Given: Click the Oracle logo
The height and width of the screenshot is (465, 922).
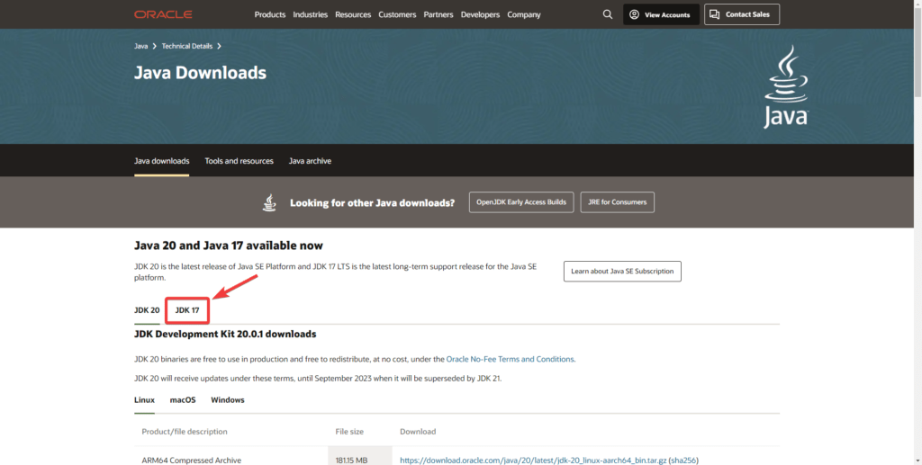Looking at the screenshot, I should click(x=163, y=14).
